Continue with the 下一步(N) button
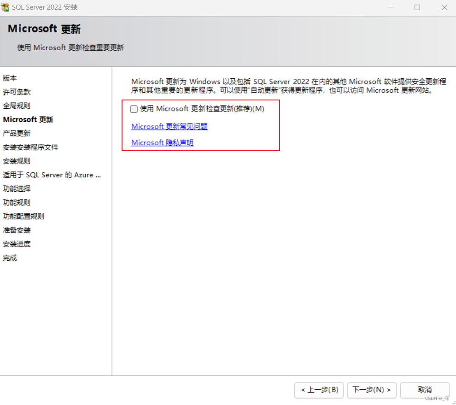 click(372, 390)
